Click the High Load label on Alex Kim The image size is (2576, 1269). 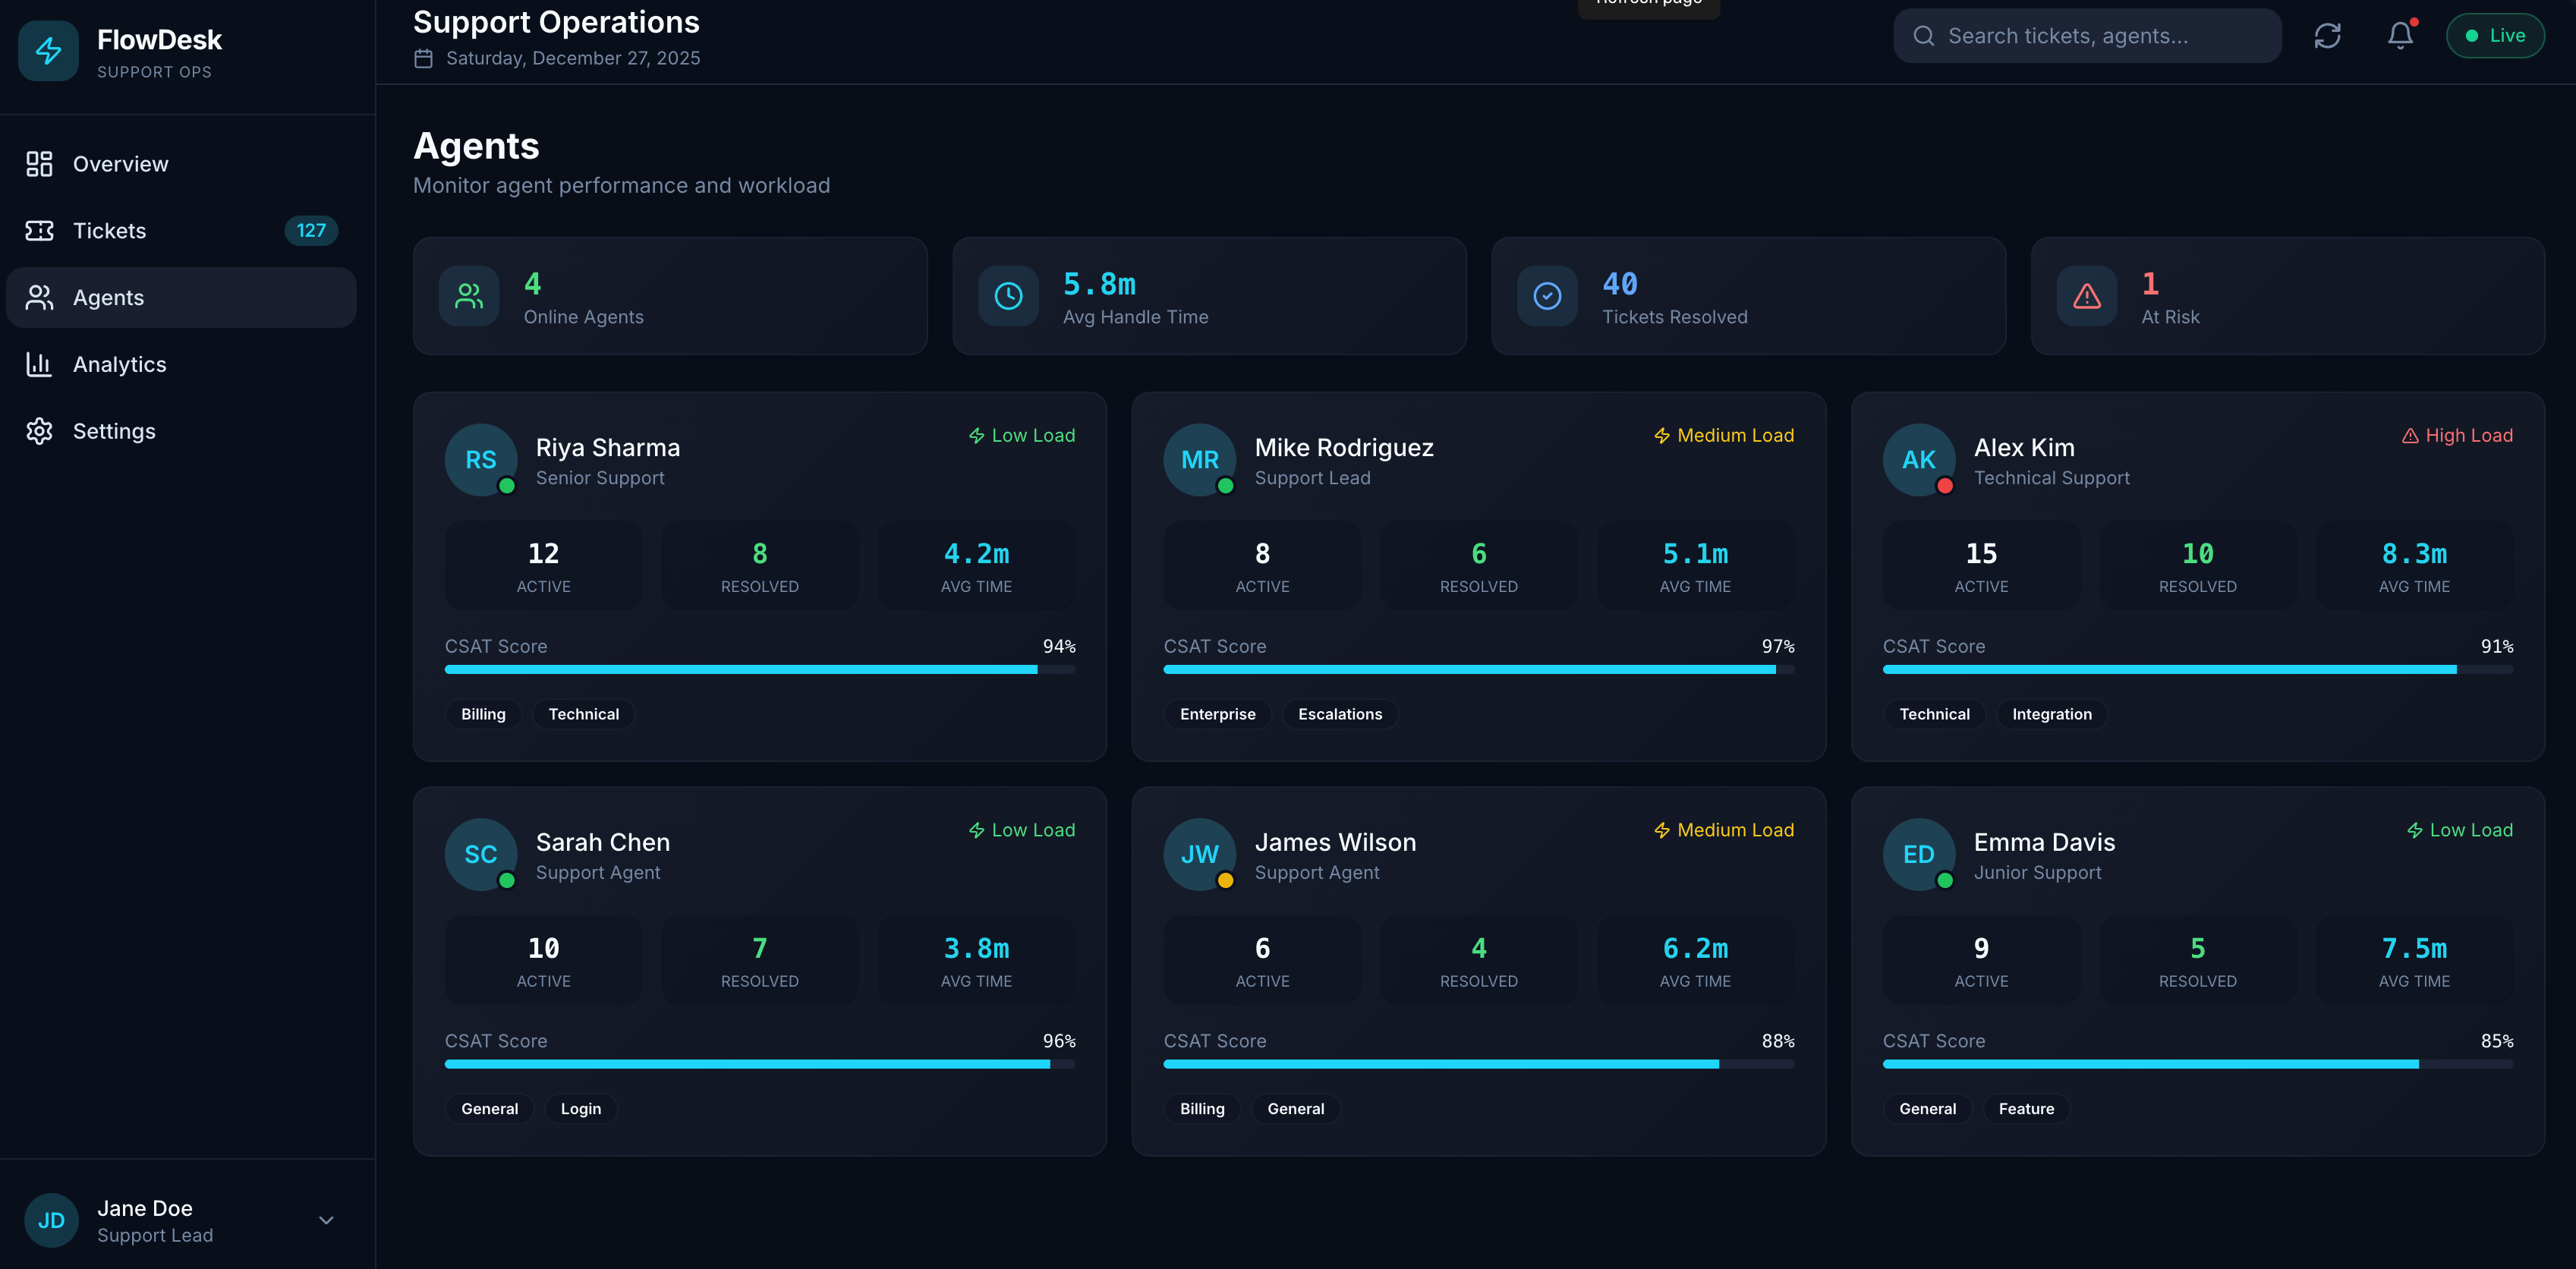[x=2457, y=436]
